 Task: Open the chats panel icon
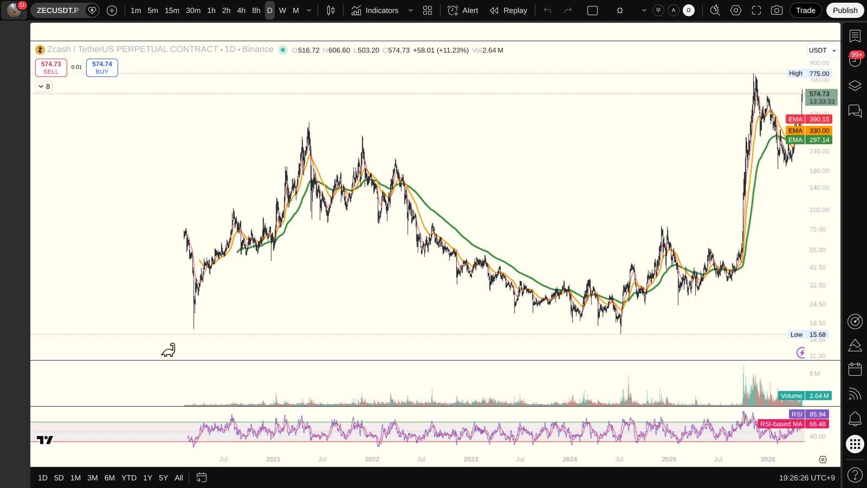coord(855,111)
